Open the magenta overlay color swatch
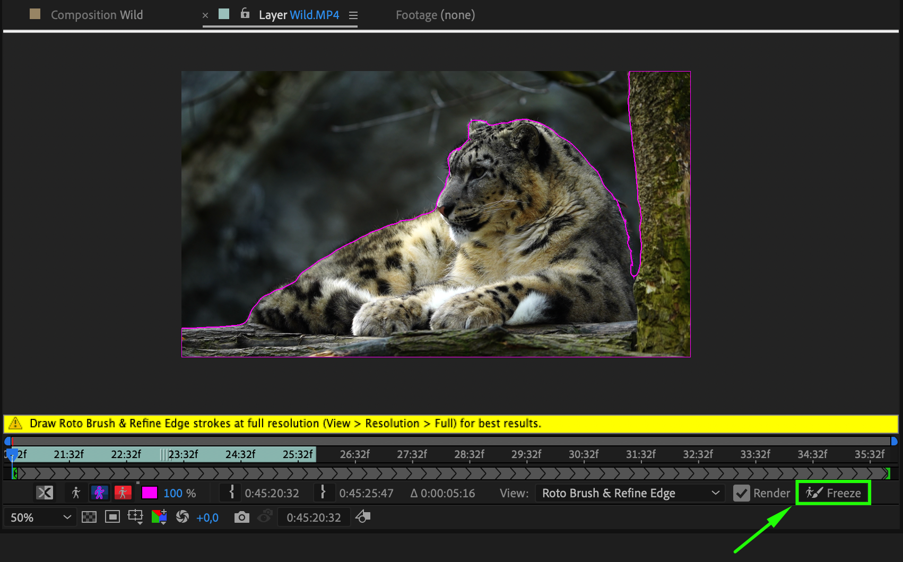 pos(149,493)
